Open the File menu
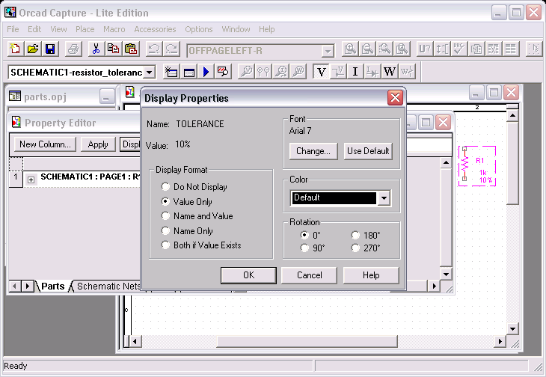The height and width of the screenshot is (377, 546). 13,29
